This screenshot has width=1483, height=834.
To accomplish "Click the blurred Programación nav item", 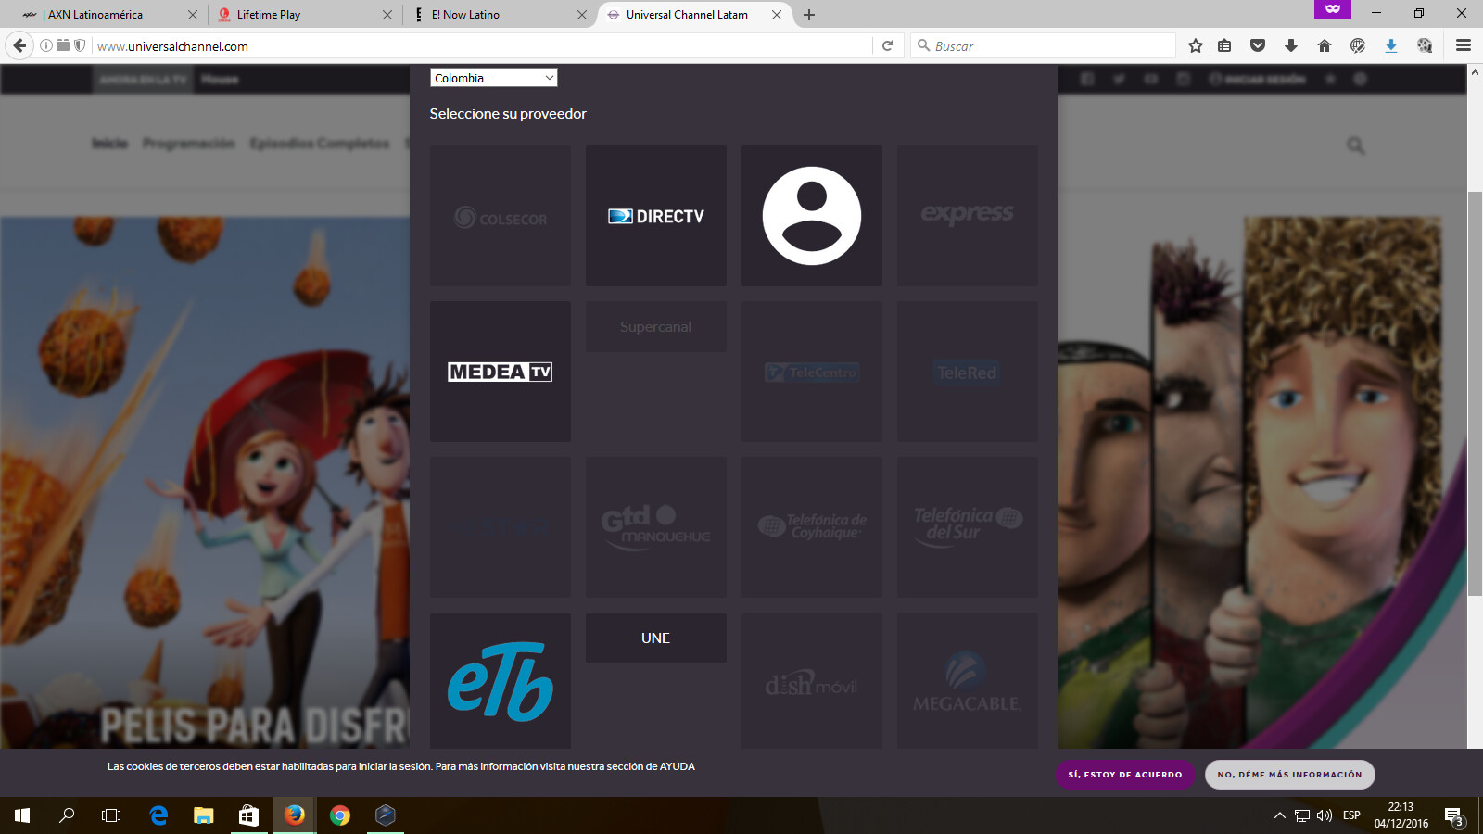I will click(x=189, y=144).
